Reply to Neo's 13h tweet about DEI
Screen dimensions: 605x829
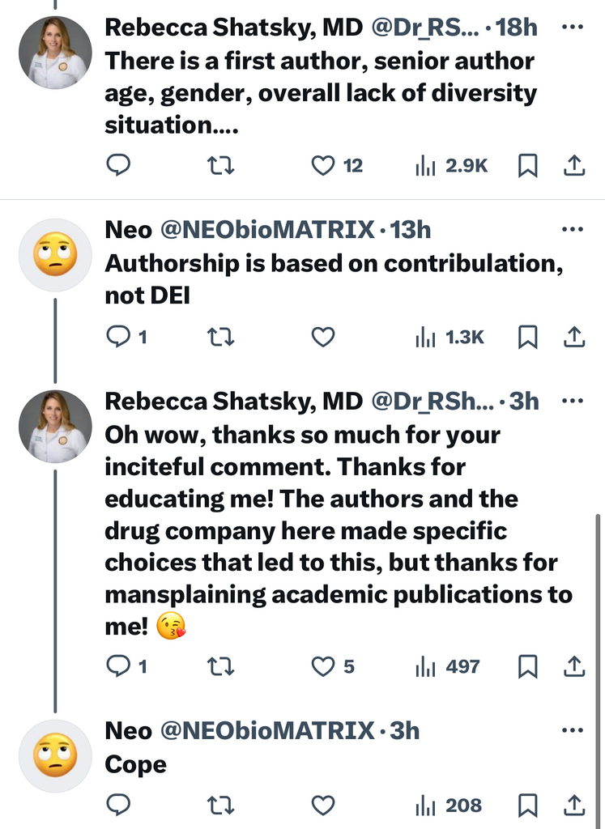tap(118, 337)
